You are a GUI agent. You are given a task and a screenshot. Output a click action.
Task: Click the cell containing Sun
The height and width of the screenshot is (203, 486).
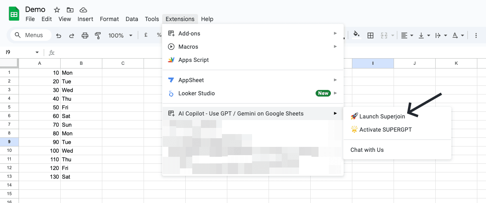[x=81, y=125]
